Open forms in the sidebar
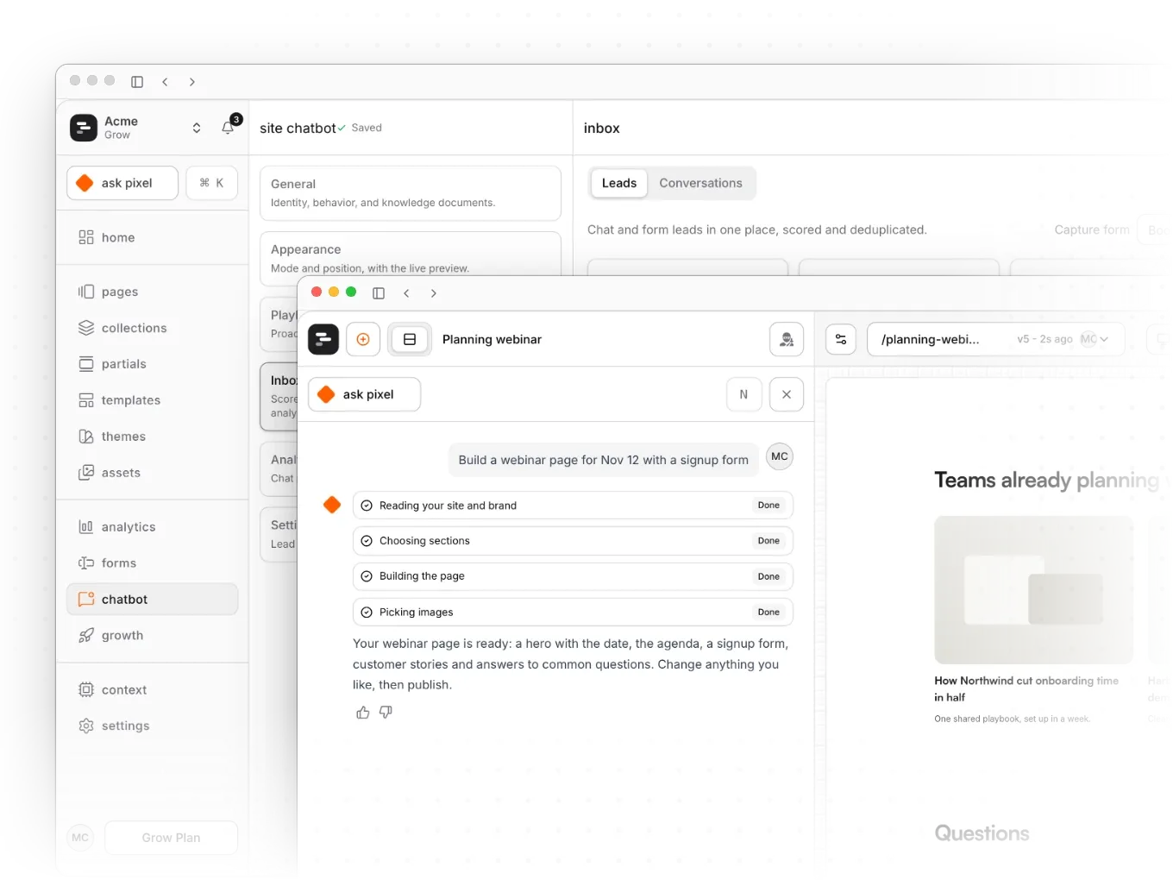The width and height of the screenshot is (1173, 880). click(152, 563)
